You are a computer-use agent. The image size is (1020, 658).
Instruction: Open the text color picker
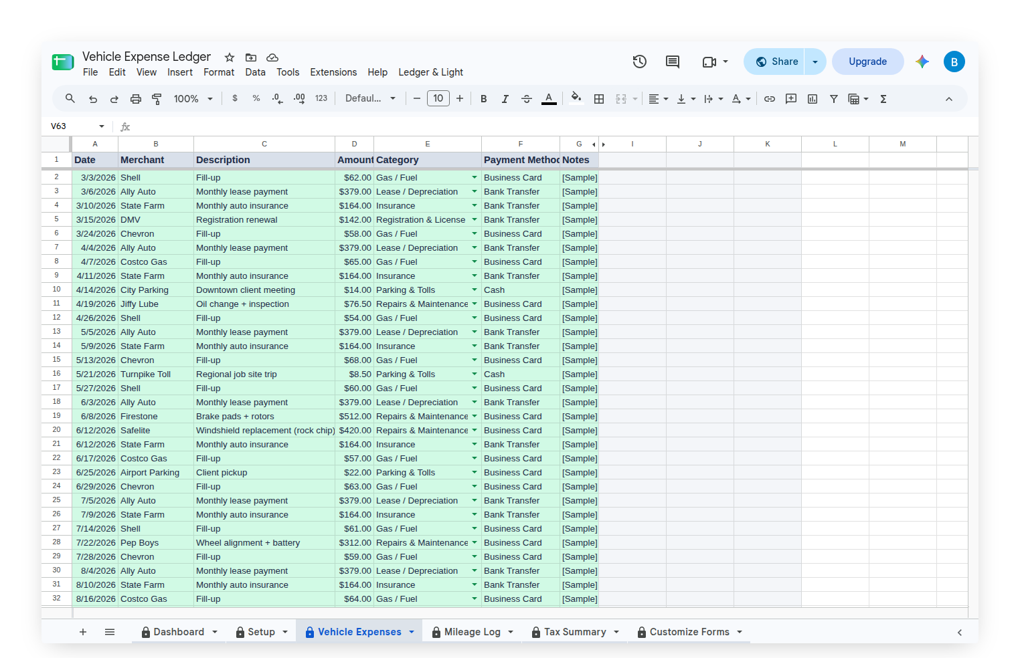pyautogui.click(x=549, y=99)
